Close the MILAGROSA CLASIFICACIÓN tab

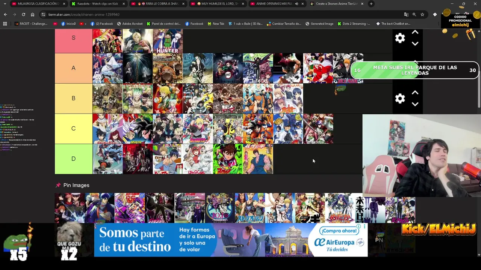coord(64,4)
